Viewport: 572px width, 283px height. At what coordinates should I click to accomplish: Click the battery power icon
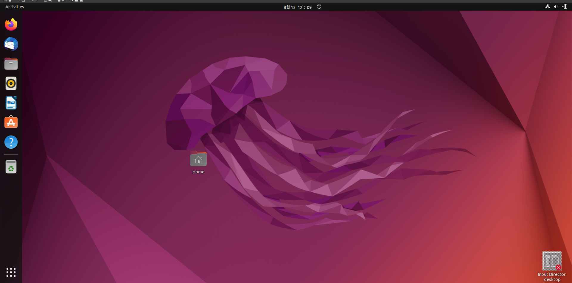[x=565, y=7]
